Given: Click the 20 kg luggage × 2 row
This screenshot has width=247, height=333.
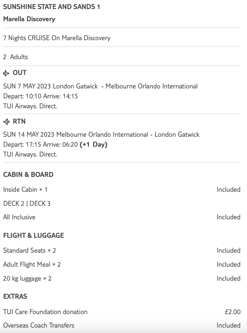Looking at the screenshot, I should [122, 278].
